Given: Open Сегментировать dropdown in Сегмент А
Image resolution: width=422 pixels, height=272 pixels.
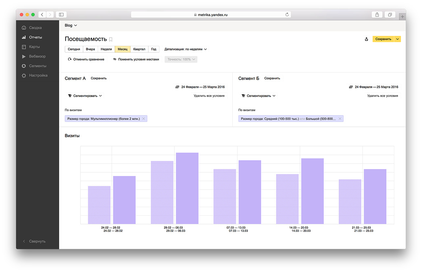Looking at the screenshot, I should [x=85, y=96].
